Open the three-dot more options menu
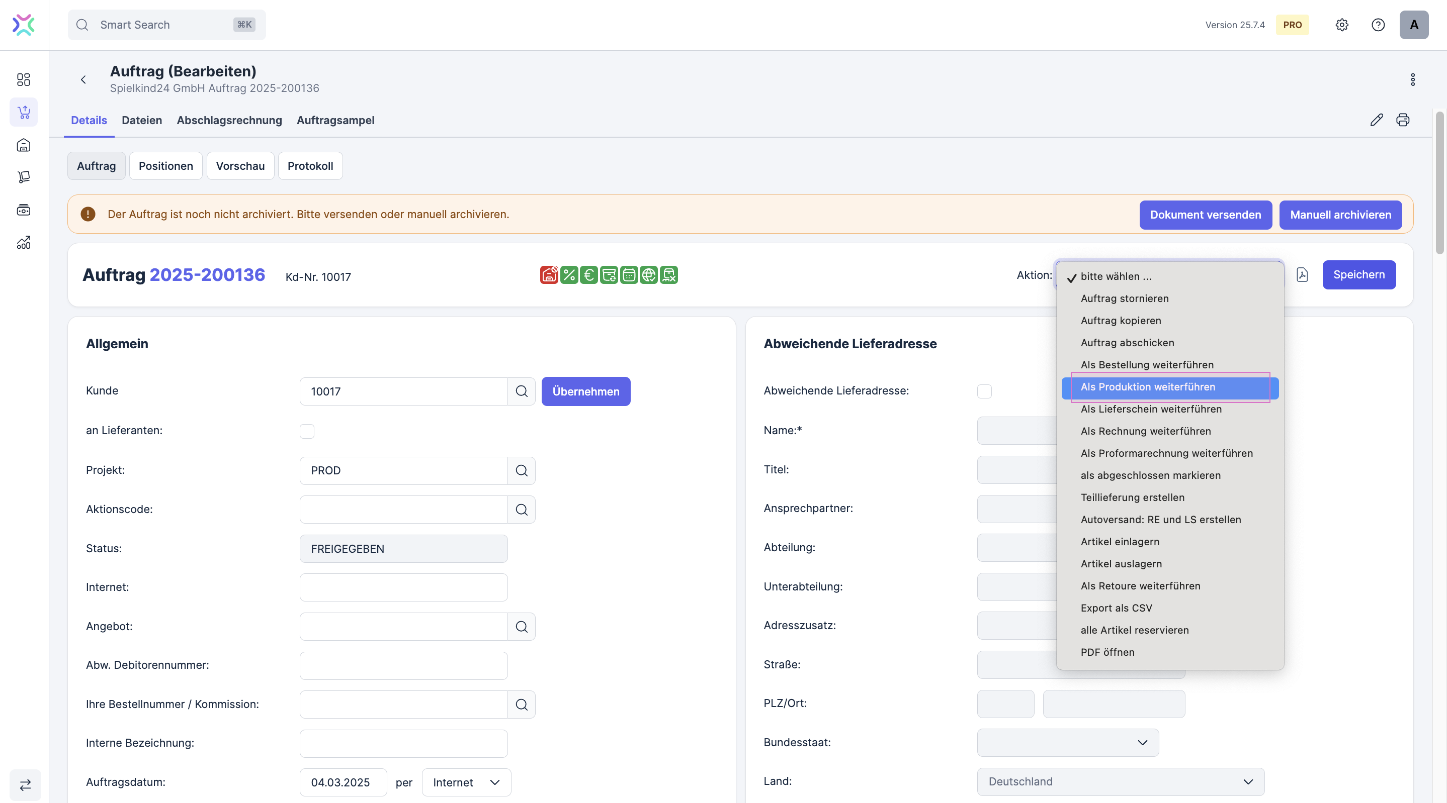The image size is (1447, 803). coord(1412,80)
